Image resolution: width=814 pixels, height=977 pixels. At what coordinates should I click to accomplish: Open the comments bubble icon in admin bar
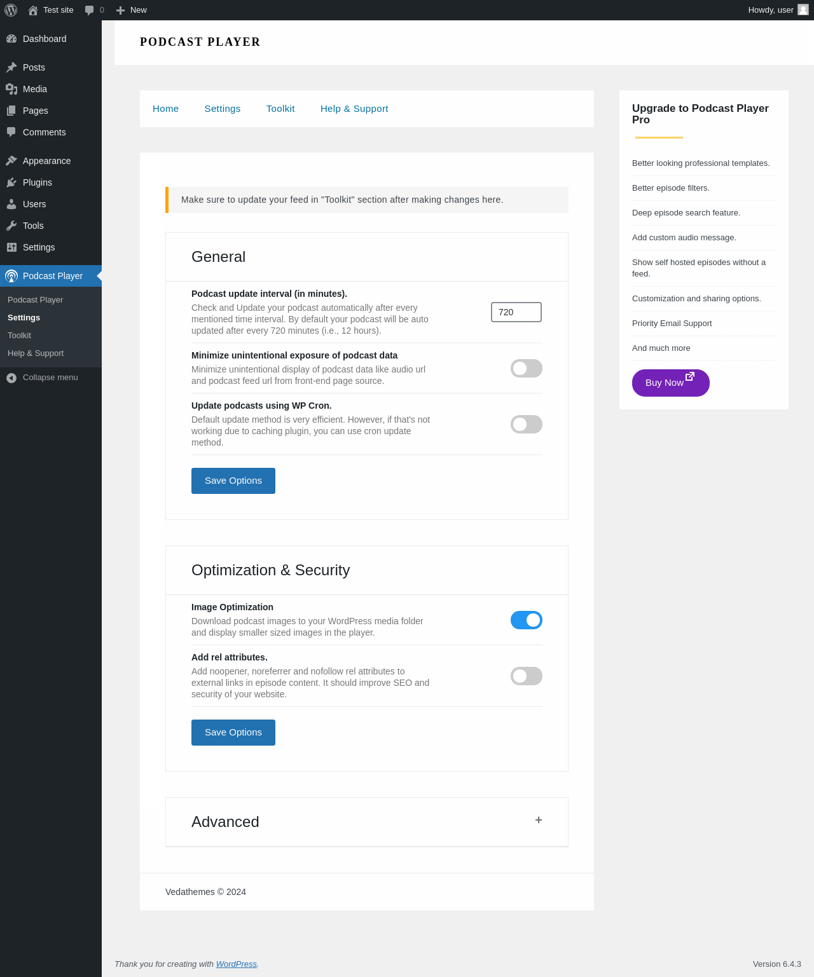(x=90, y=10)
